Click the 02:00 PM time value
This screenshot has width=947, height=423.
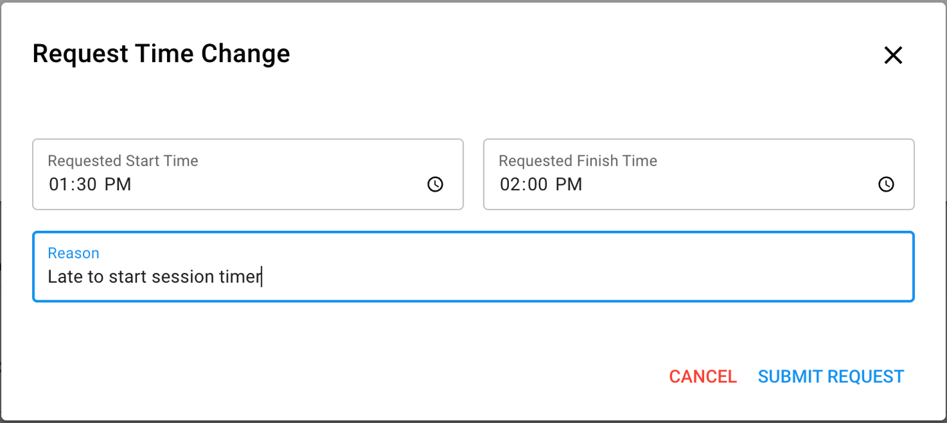[x=542, y=185]
